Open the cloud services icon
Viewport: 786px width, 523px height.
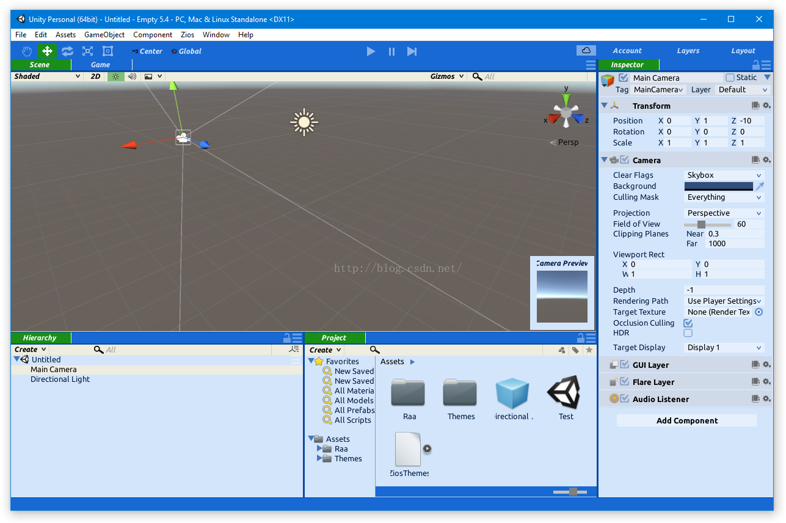pos(586,50)
